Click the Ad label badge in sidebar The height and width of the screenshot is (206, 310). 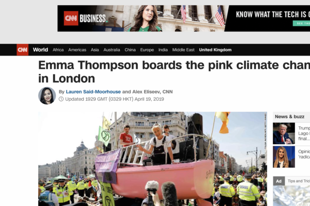[x=279, y=181]
